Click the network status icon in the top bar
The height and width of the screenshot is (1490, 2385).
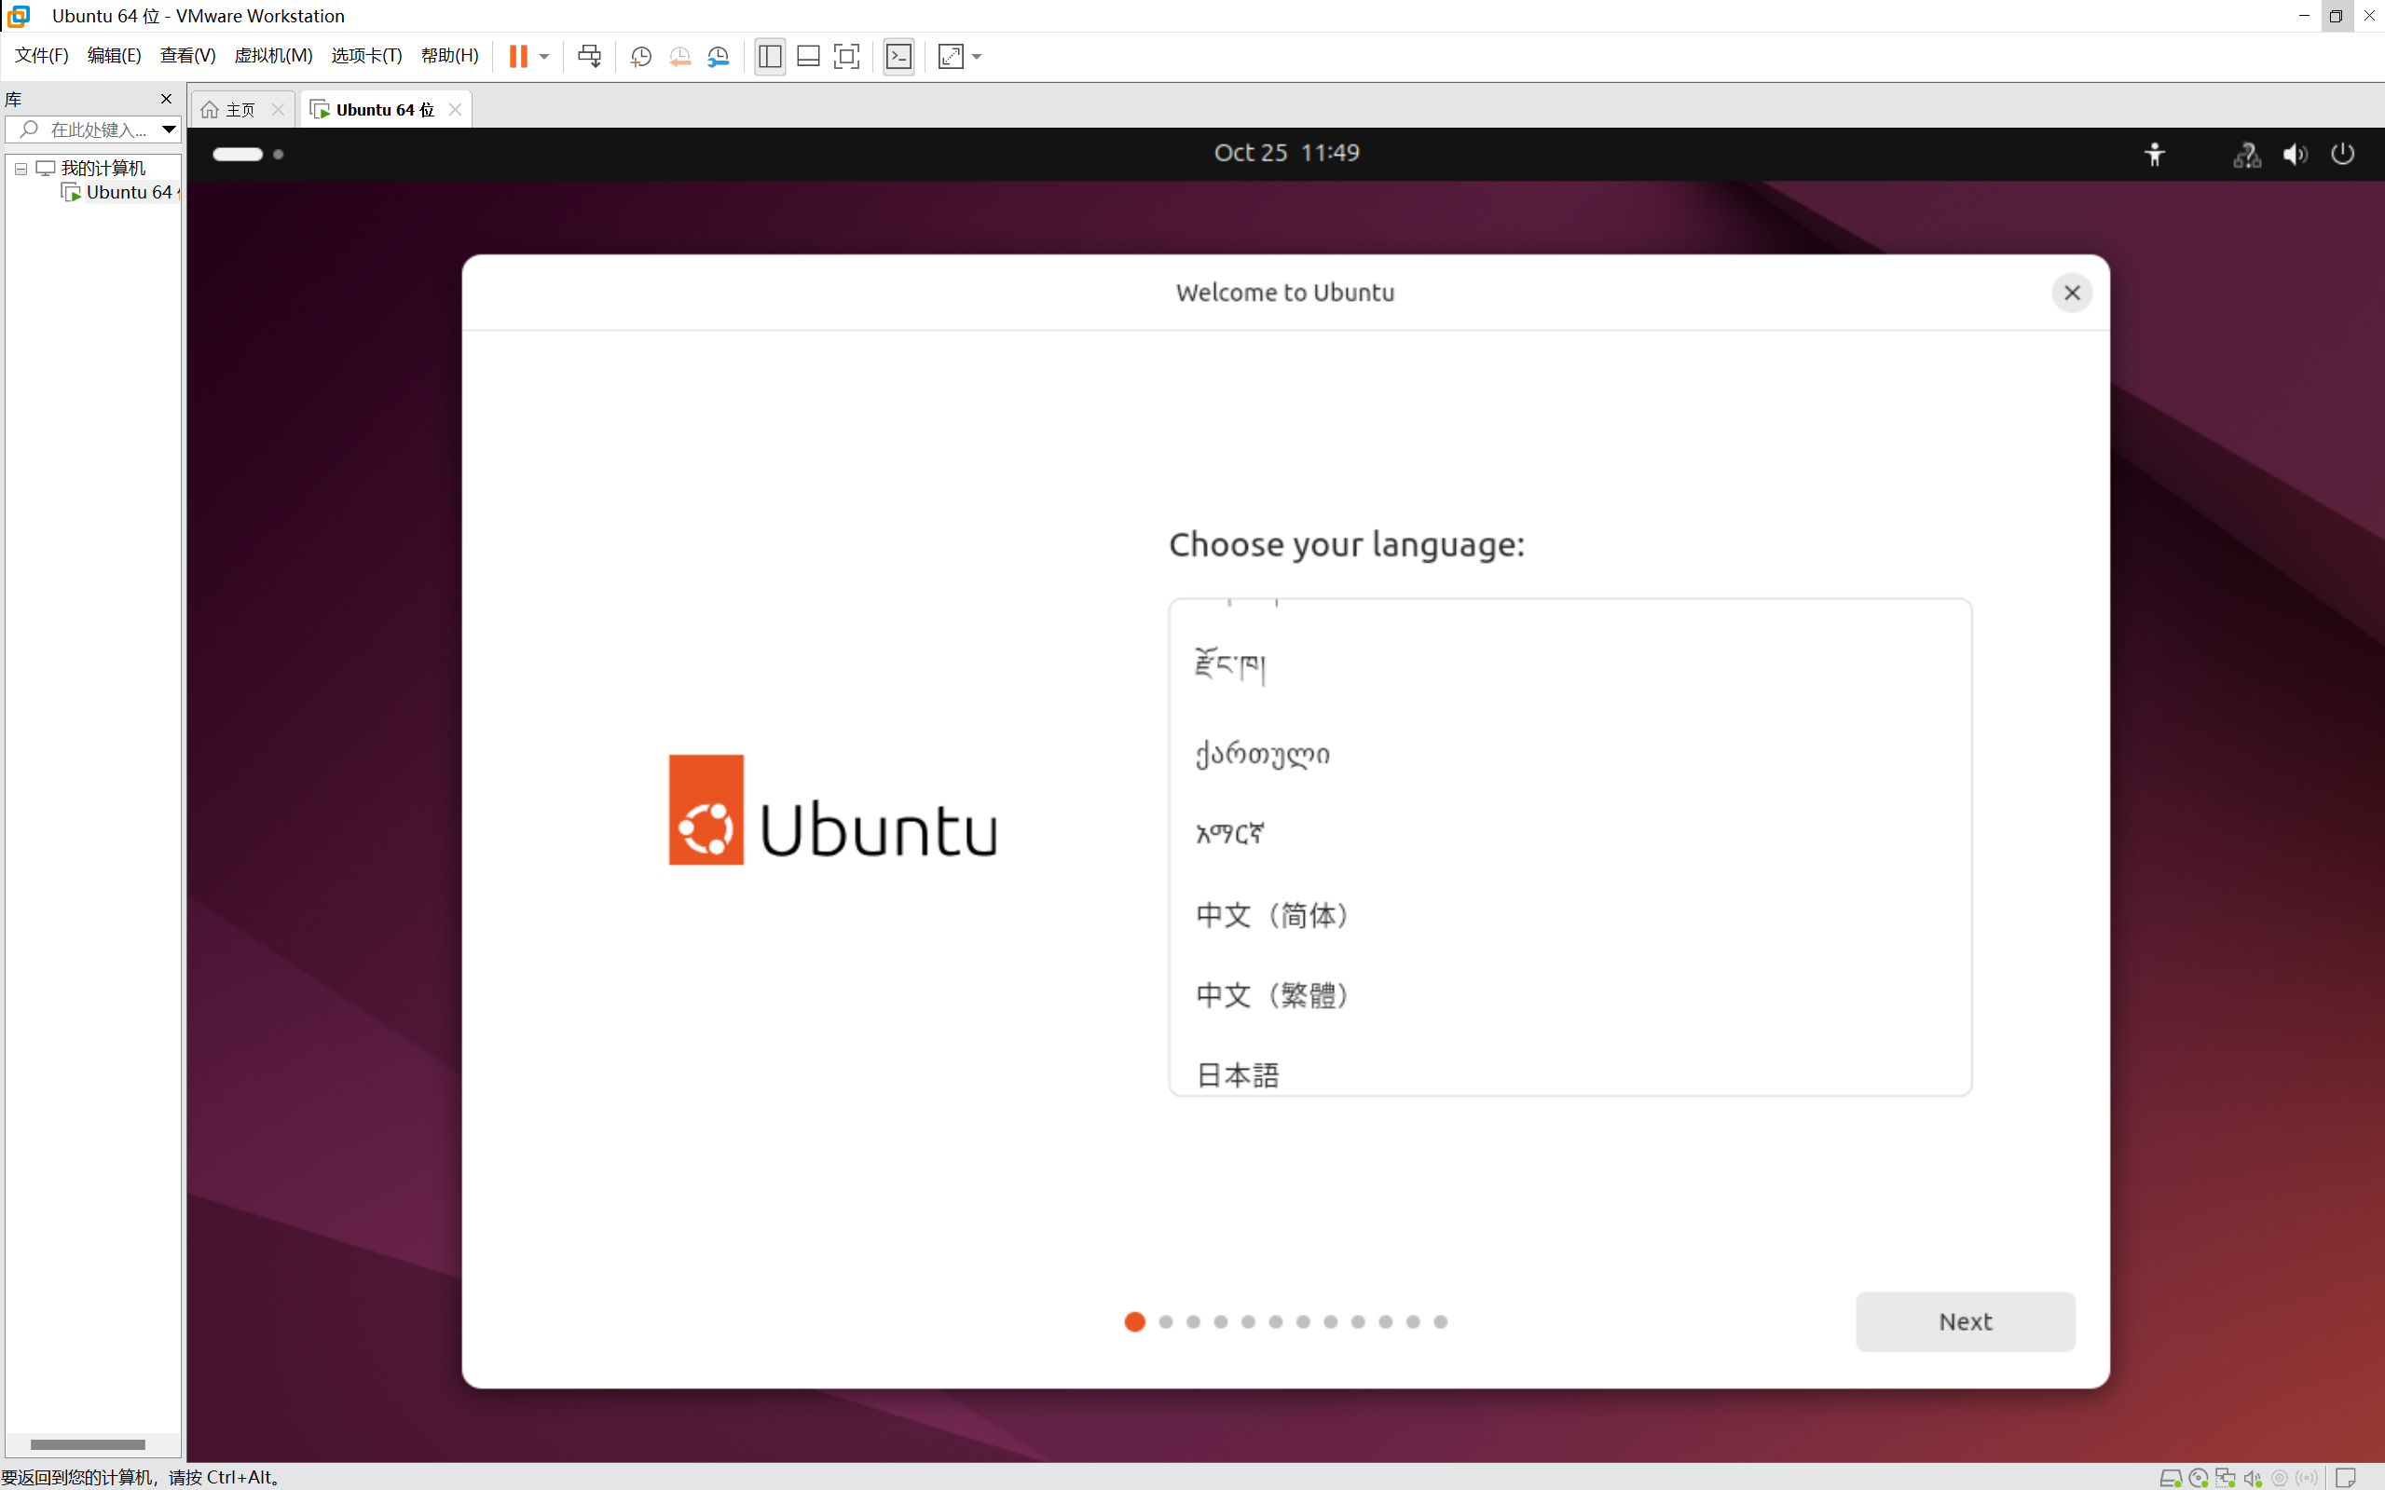[2247, 154]
